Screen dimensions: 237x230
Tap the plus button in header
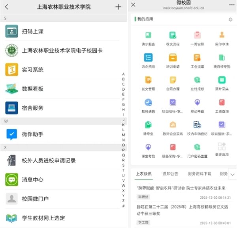tap(118, 7)
